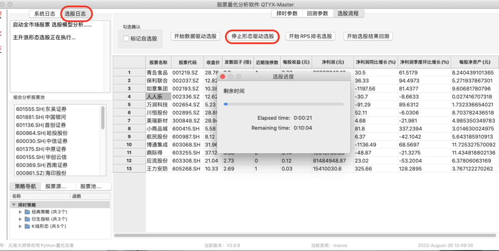Click the K线形态 folder icon

click(27, 226)
